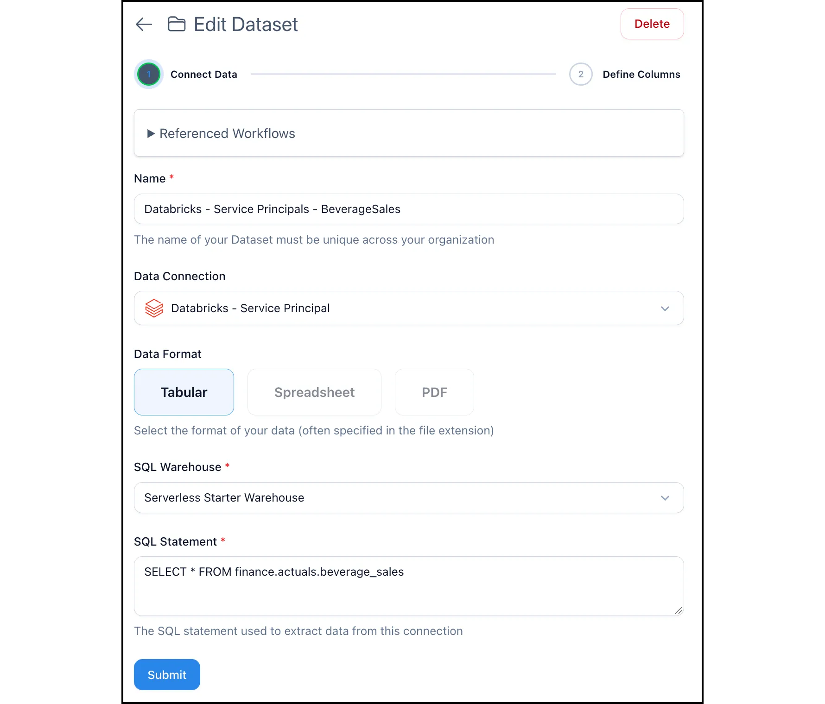Open the Data Connection dropdown

point(409,308)
